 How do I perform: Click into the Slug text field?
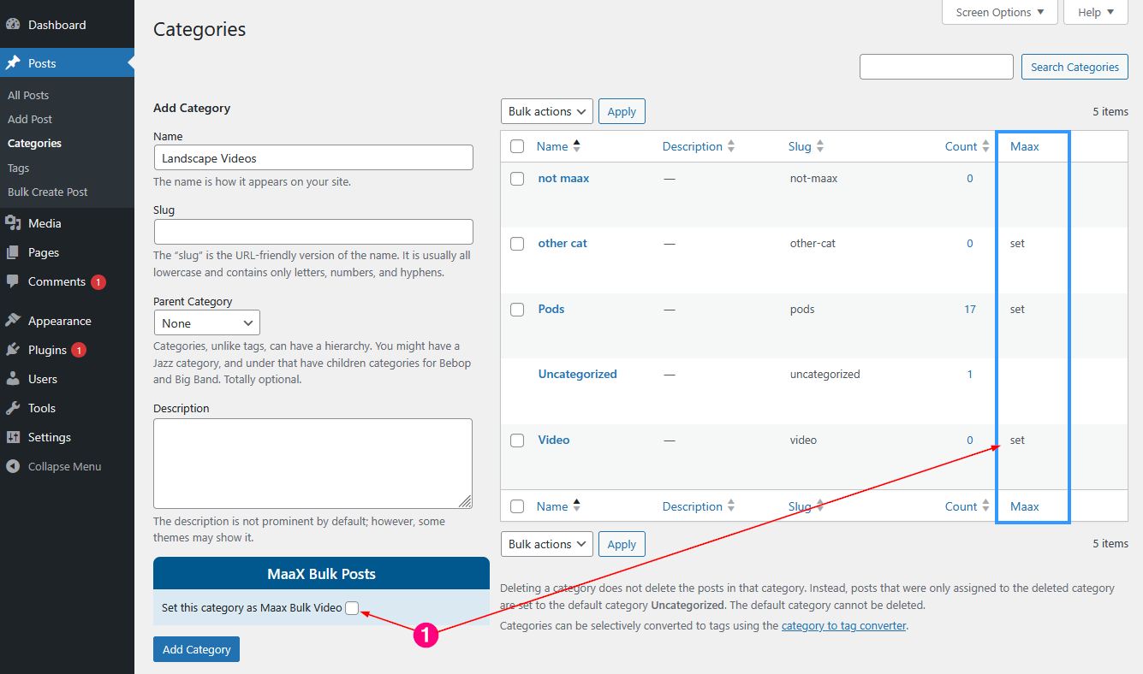313,232
